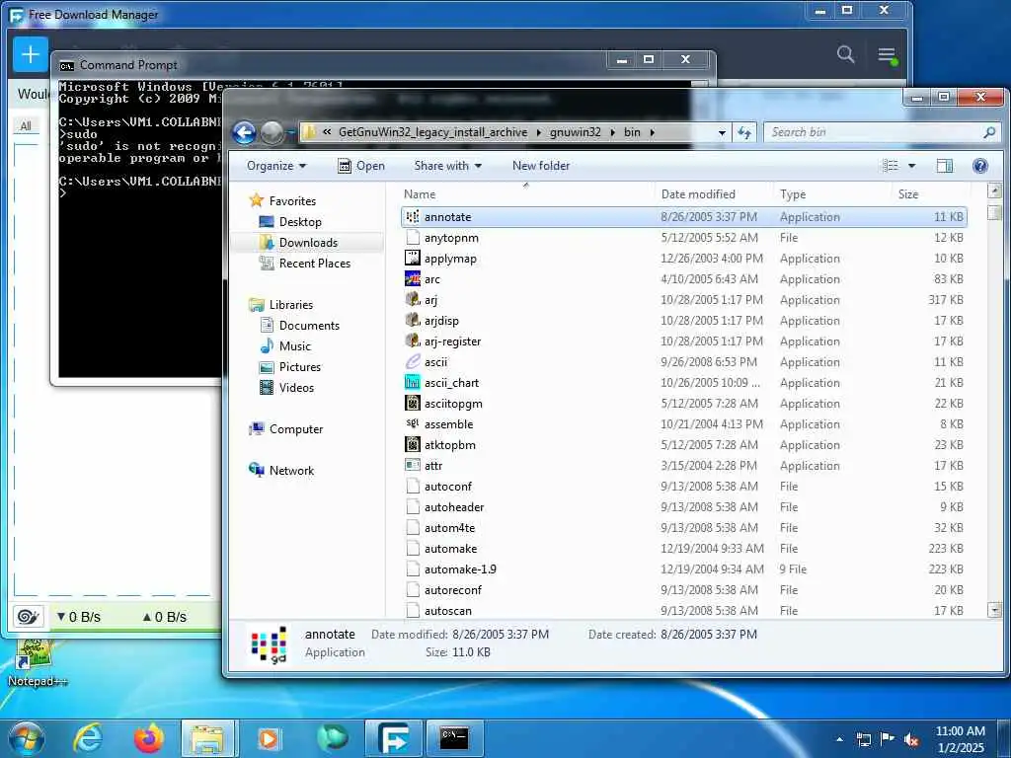The image size is (1011, 758).
Task: Select the arj-register application icon
Action: 413,341
